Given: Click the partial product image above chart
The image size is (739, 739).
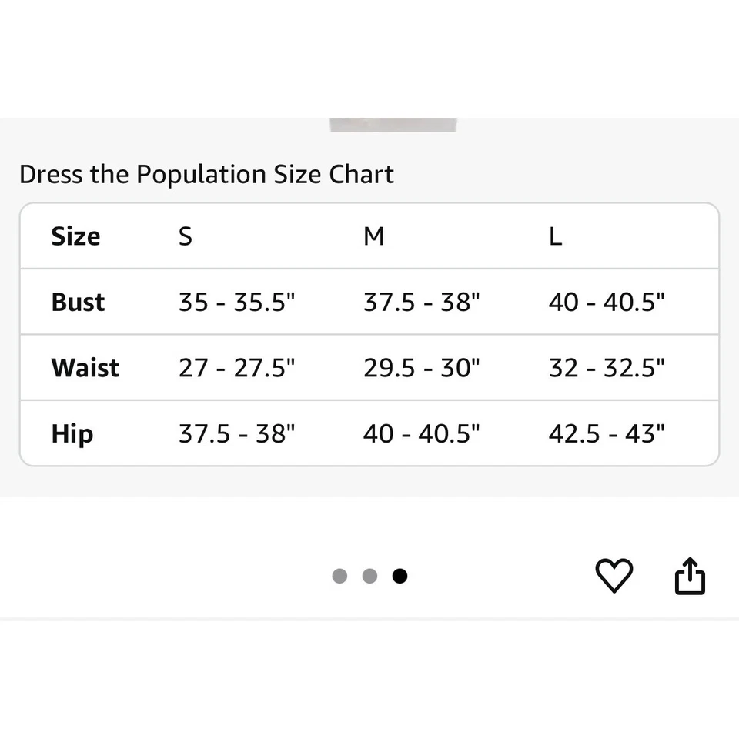Looking at the screenshot, I should 393,125.
